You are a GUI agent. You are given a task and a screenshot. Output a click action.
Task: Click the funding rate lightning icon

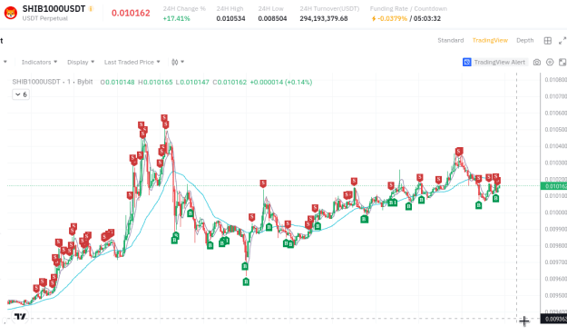(x=374, y=18)
